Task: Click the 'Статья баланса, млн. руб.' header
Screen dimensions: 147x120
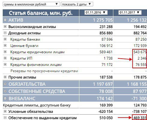Action: 41,13
